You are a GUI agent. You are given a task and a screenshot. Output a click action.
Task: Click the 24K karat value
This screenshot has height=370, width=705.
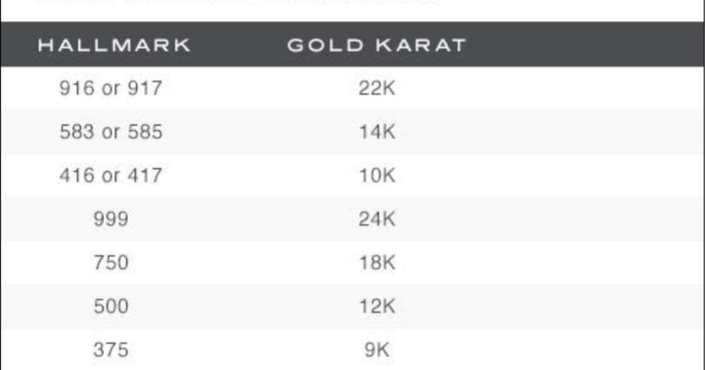tap(377, 219)
